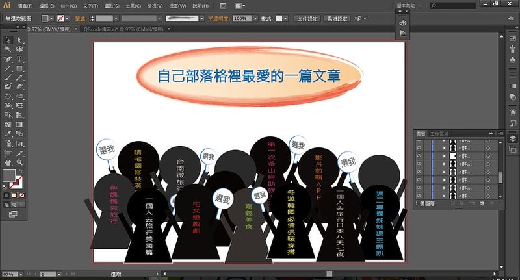Select the Line Segment tool

(x=8, y=68)
